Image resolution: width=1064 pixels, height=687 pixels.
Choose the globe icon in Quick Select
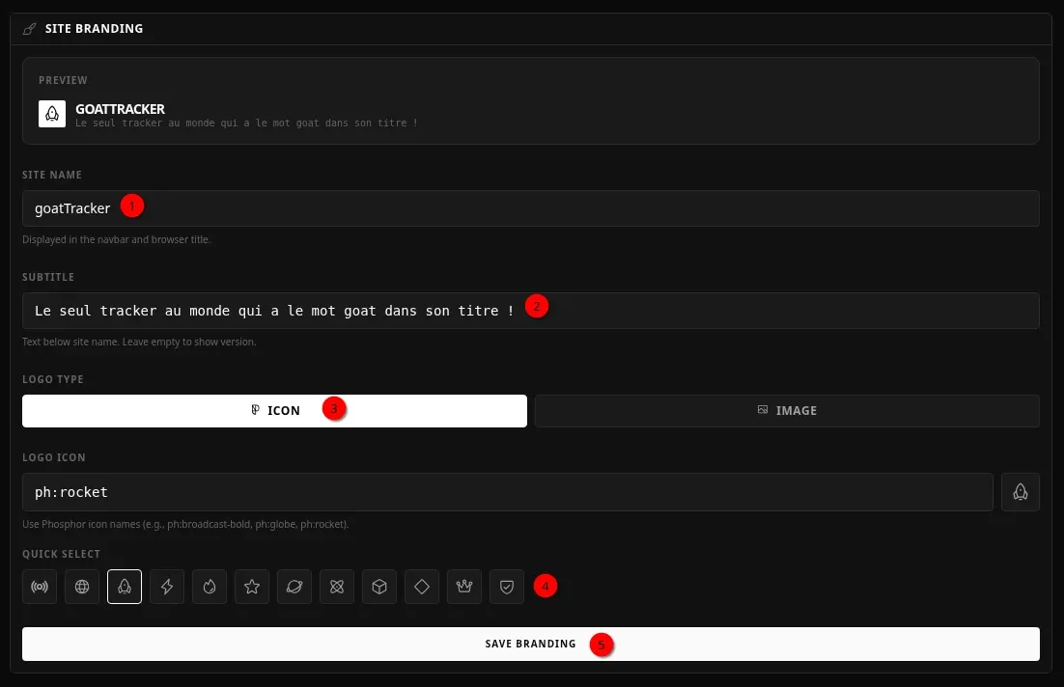[82, 587]
